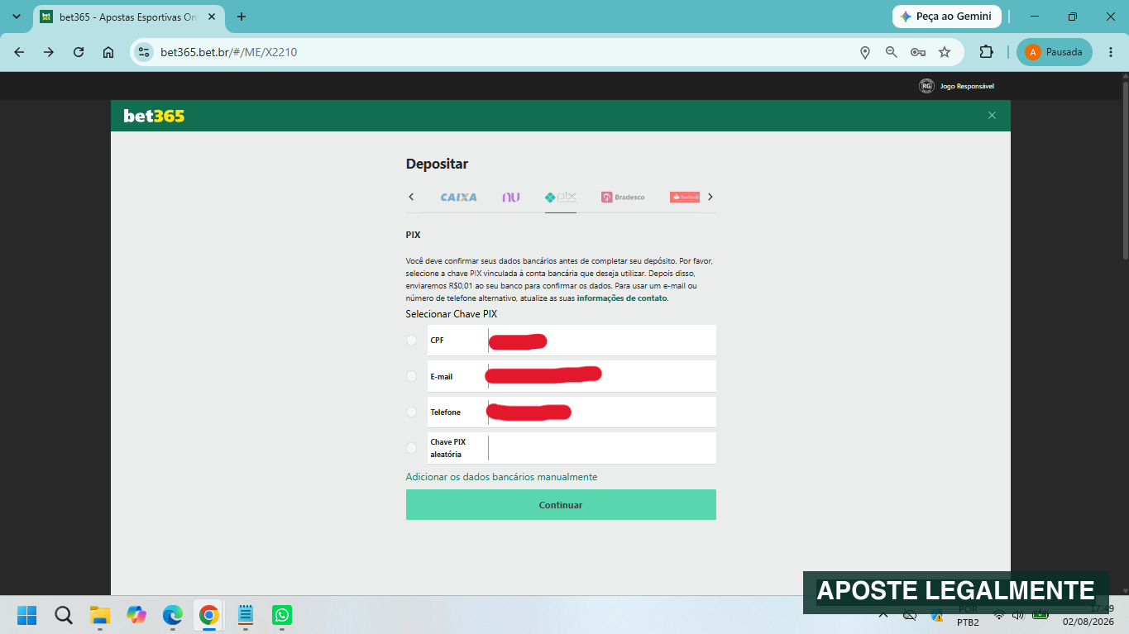Viewport: 1129px width, 634px height.
Task: Open a new browser tab
Action: [242, 17]
